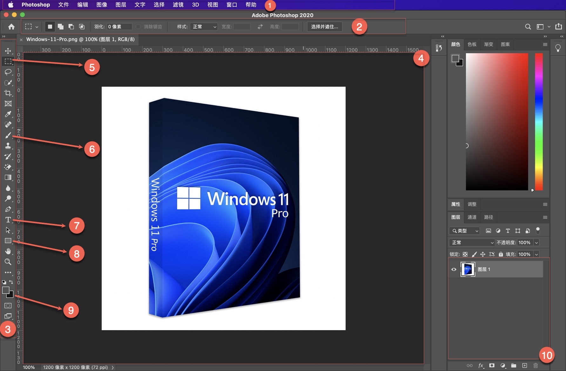Click the Share image icon

pos(559,26)
